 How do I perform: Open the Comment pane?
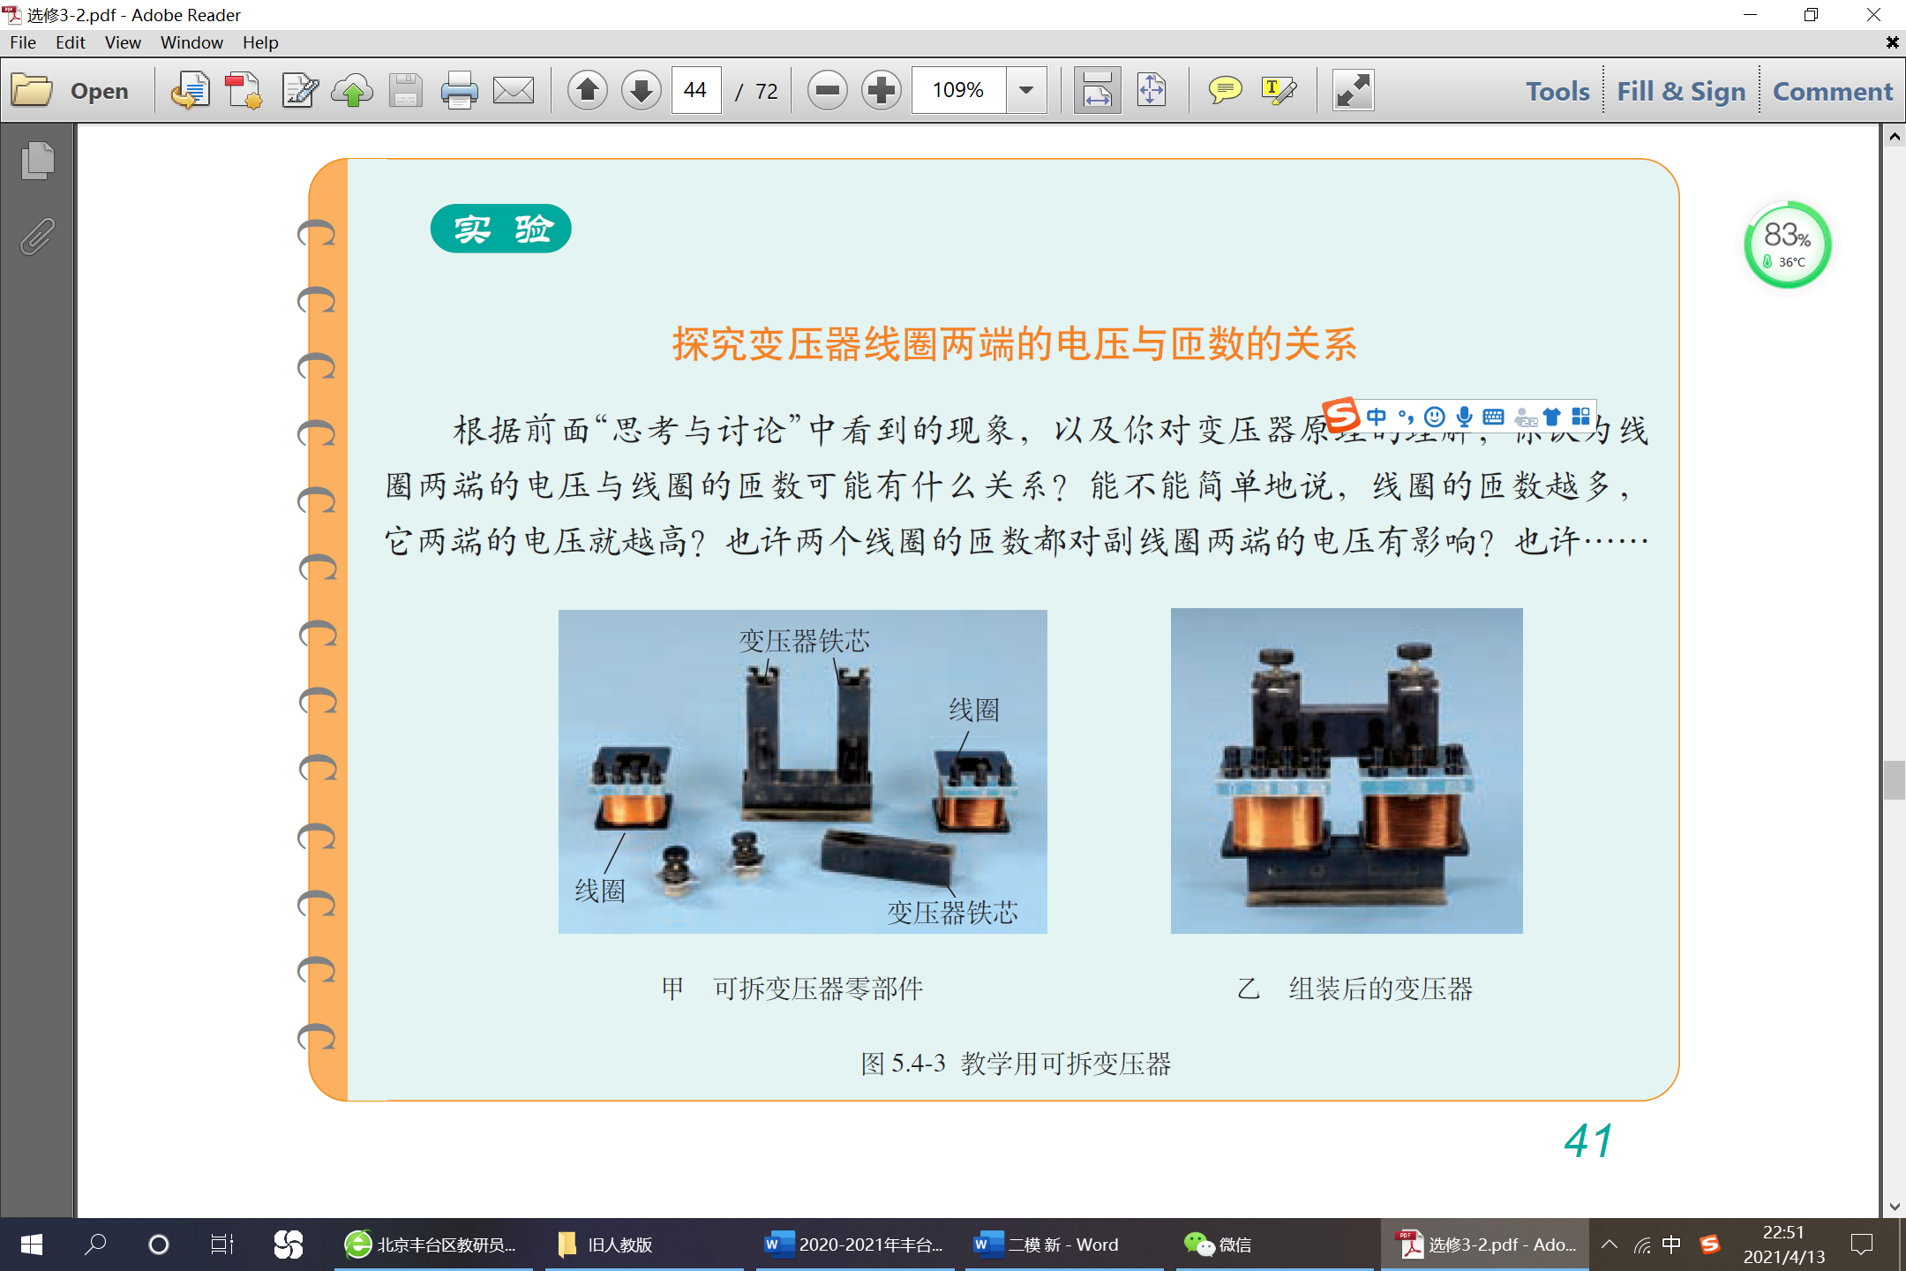click(x=1833, y=91)
